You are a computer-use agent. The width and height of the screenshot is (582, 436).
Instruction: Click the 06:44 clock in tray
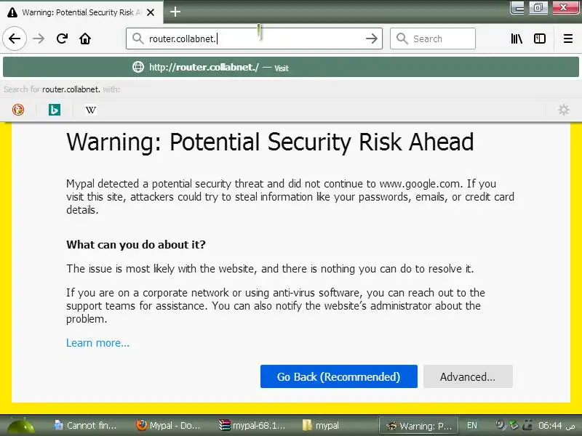pyautogui.click(x=550, y=425)
